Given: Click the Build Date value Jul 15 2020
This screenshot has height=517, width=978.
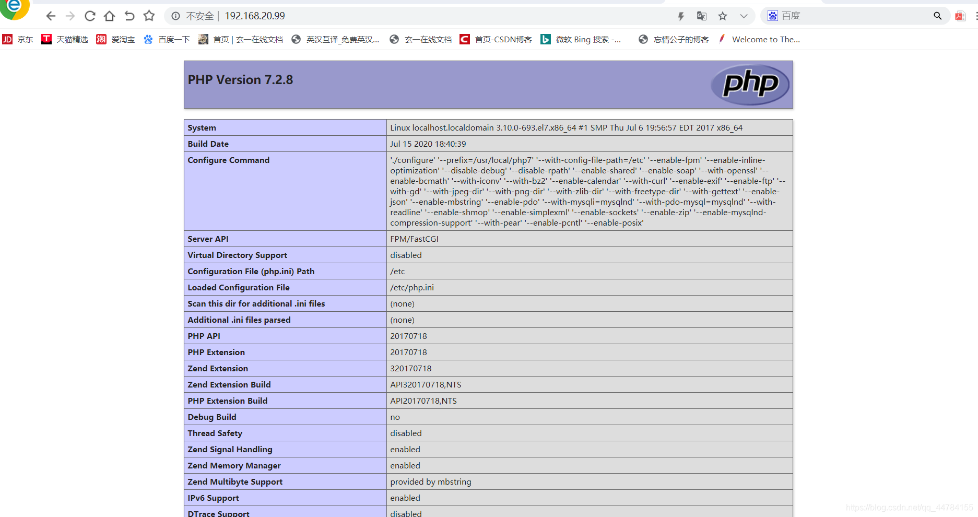Looking at the screenshot, I should [428, 144].
